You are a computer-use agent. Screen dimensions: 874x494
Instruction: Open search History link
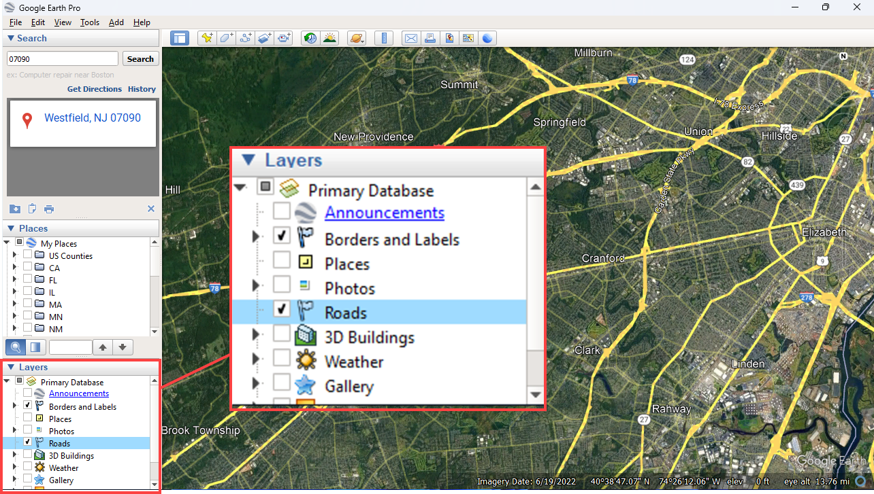click(x=142, y=89)
